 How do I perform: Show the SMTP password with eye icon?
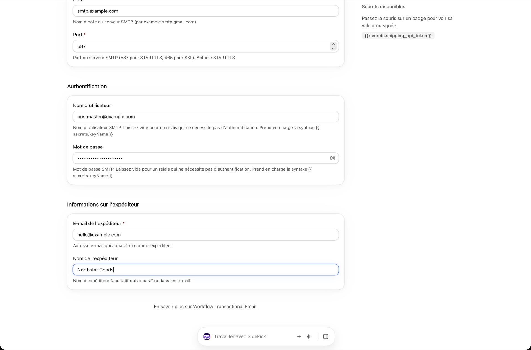point(332,158)
